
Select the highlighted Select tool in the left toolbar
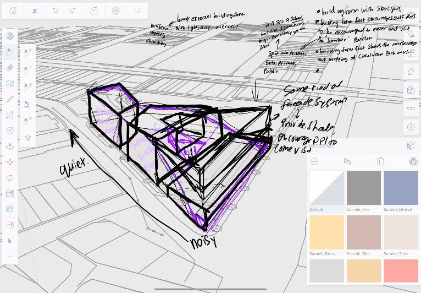tap(10, 52)
